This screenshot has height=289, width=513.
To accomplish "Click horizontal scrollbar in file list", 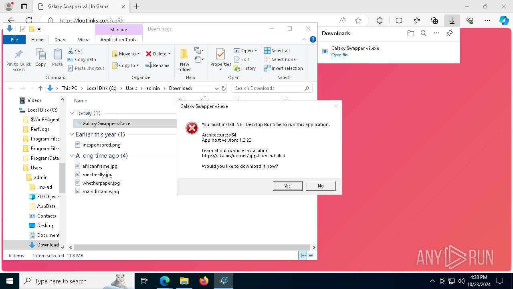I will pyautogui.click(x=192, y=248).
